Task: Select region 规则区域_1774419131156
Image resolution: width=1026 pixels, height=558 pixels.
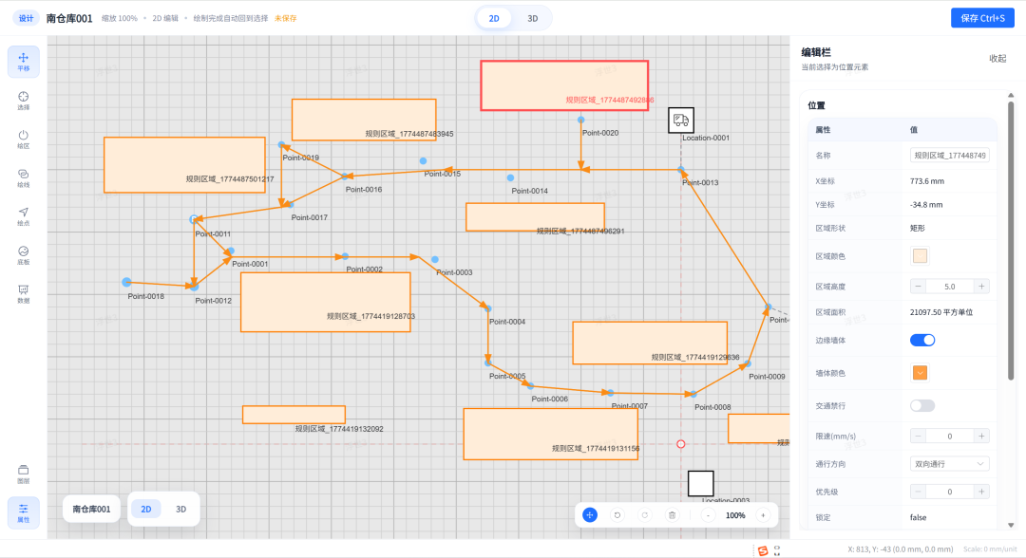Action: coord(550,434)
